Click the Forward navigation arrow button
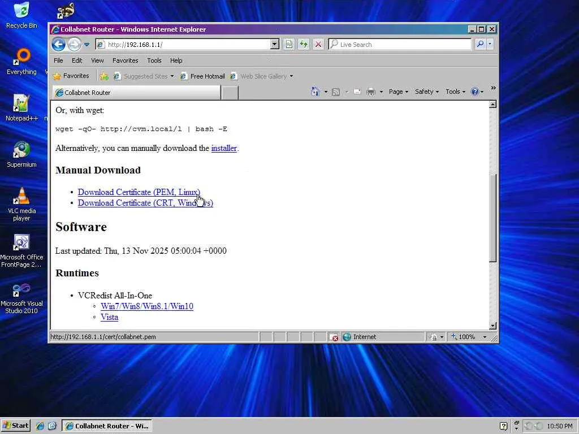579x434 pixels. point(74,44)
